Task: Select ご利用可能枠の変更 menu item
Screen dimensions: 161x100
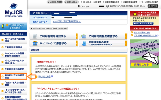Action: (14, 69)
